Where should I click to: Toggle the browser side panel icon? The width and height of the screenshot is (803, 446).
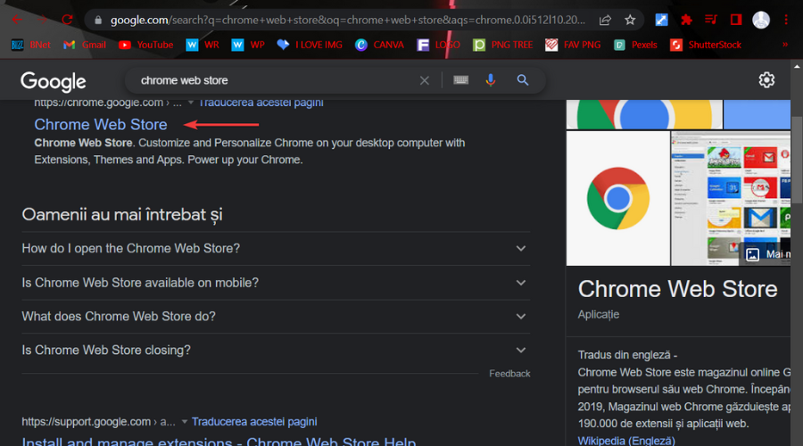[x=736, y=20]
